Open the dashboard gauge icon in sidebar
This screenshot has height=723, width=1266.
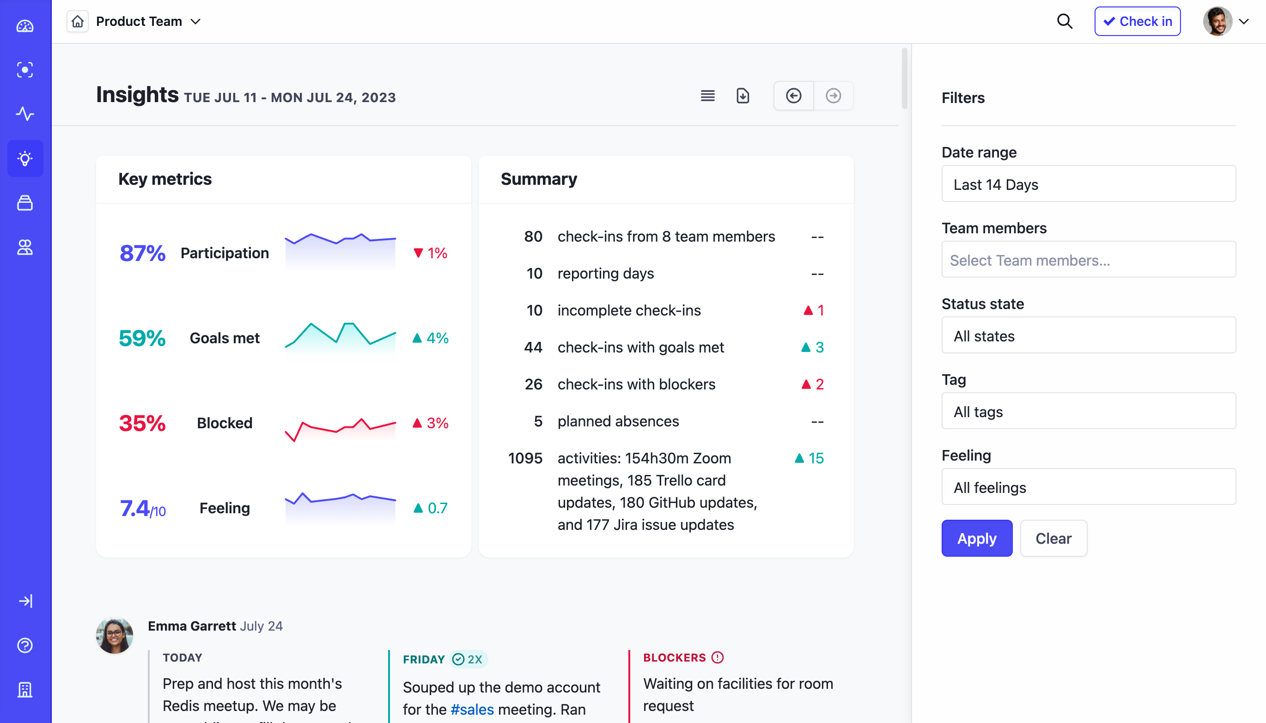click(25, 26)
